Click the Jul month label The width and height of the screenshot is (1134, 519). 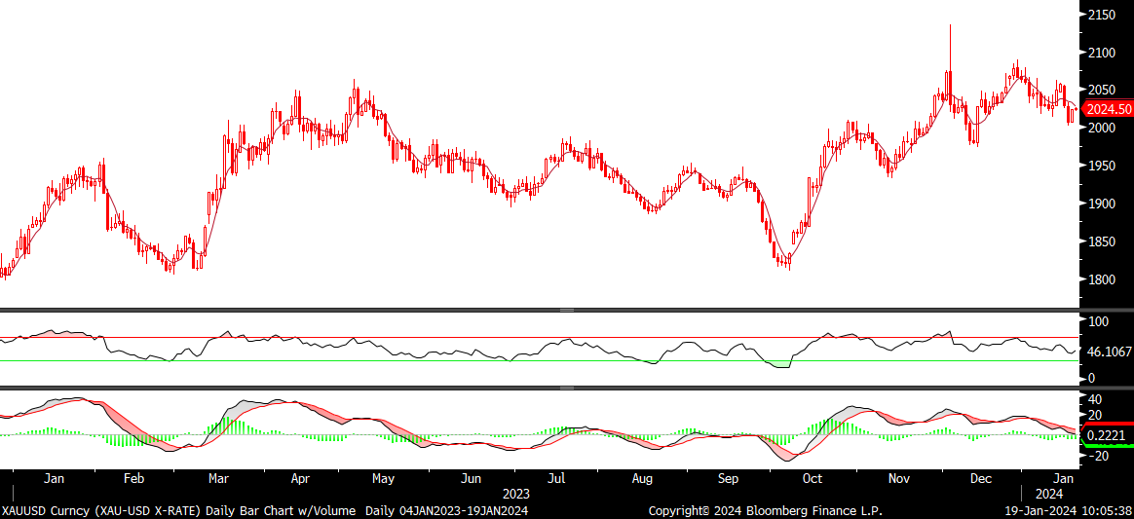[x=556, y=478]
